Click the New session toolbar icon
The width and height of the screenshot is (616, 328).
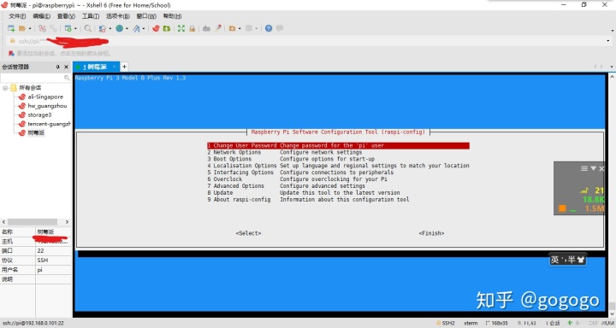click(11, 28)
